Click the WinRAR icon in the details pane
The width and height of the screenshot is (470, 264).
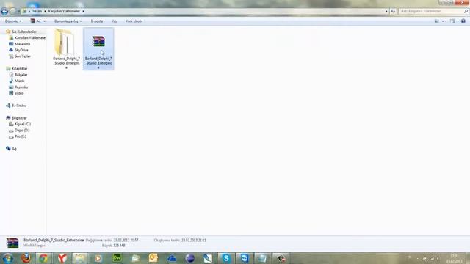click(x=12, y=243)
